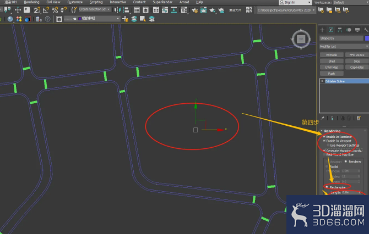The width and height of the screenshot is (369, 234).
Task: Open the Modifier List dropdown
Action: pos(344,47)
